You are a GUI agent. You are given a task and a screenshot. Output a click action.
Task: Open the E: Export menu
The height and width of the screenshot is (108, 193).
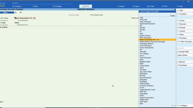pos(136,6)
